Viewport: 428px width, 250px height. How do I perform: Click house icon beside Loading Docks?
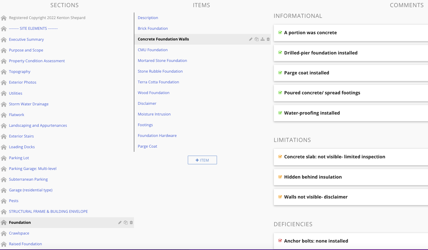point(4,147)
